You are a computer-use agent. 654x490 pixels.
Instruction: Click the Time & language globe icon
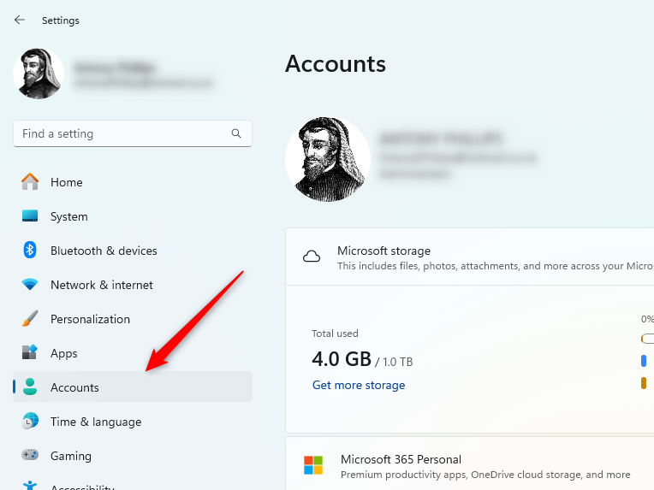[x=30, y=422]
